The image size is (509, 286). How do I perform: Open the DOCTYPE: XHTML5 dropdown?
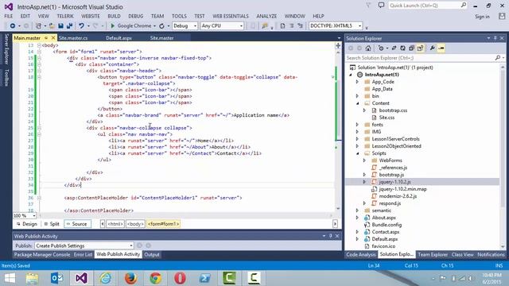(359, 25)
